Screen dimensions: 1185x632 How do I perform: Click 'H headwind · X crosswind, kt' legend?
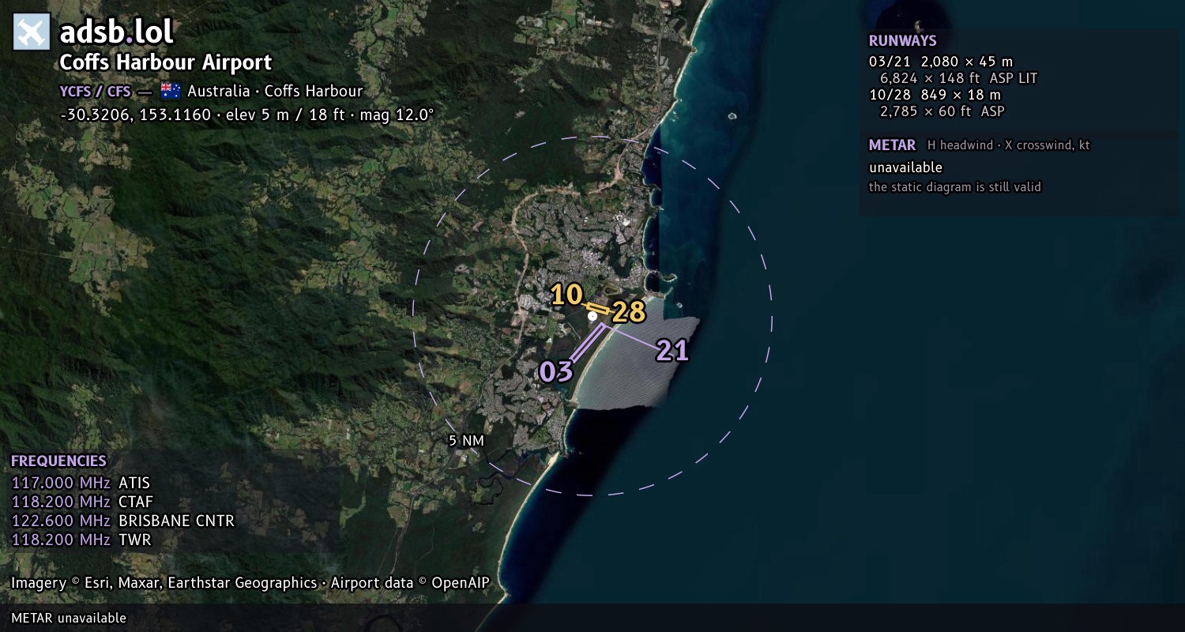[x=1009, y=145]
